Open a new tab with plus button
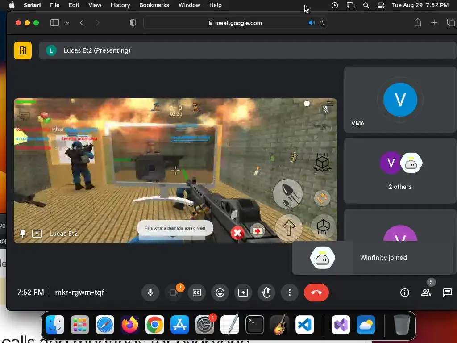The height and width of the screenshot is (343, 457). 434,22
